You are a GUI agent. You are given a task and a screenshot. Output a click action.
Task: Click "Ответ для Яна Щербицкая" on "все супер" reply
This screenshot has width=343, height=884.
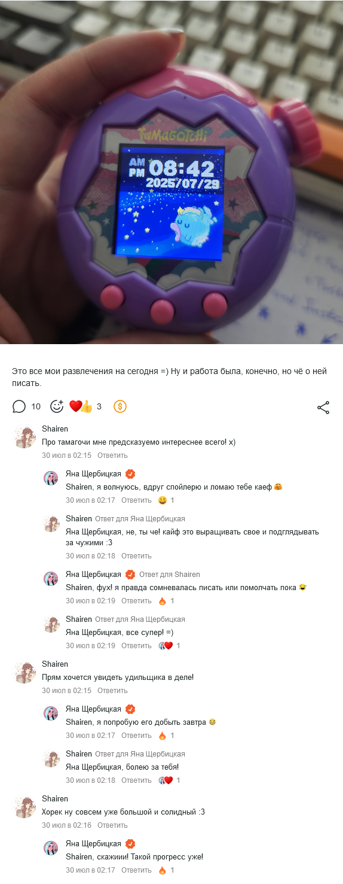pos(140,619)
